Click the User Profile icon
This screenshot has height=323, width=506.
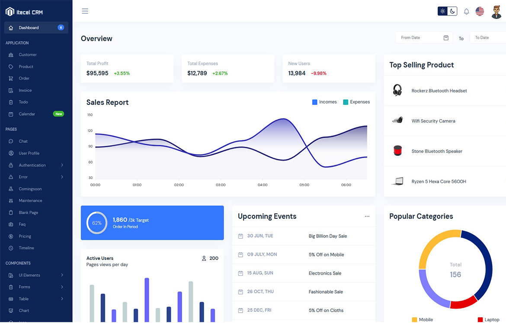click(x=11, y=153)
